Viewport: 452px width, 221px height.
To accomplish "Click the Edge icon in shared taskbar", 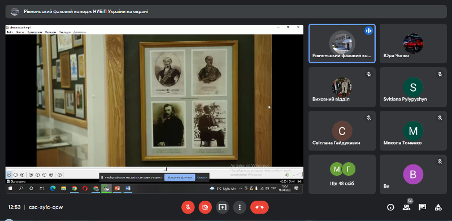I will [x=53, y=188].
